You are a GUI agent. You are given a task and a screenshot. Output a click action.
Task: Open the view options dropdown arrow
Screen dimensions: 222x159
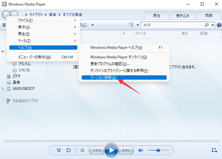(138, 25)
